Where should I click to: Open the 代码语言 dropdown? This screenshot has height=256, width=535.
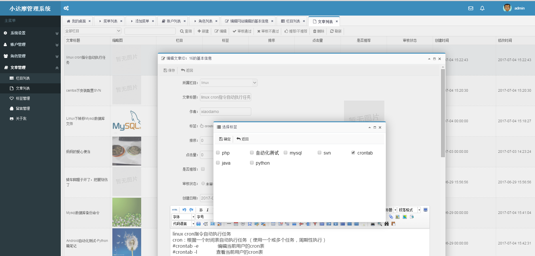[x=183, y=224]
